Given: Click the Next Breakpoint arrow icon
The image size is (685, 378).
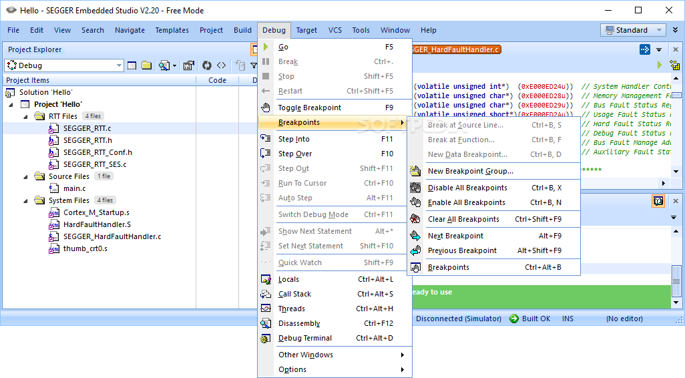Looking at the screenshot, I should [415, 236].
